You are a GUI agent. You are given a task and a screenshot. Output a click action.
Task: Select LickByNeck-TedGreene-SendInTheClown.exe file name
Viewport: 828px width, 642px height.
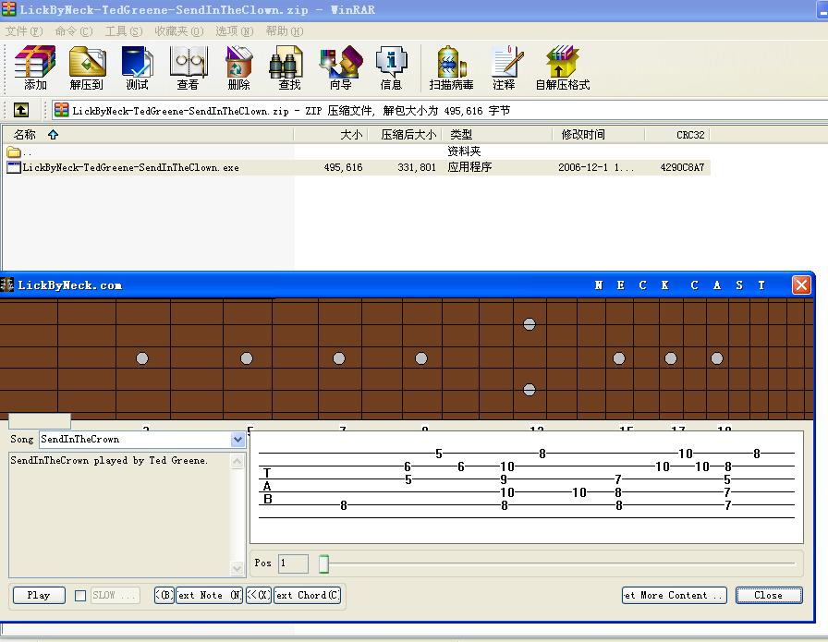coord(131,167)
